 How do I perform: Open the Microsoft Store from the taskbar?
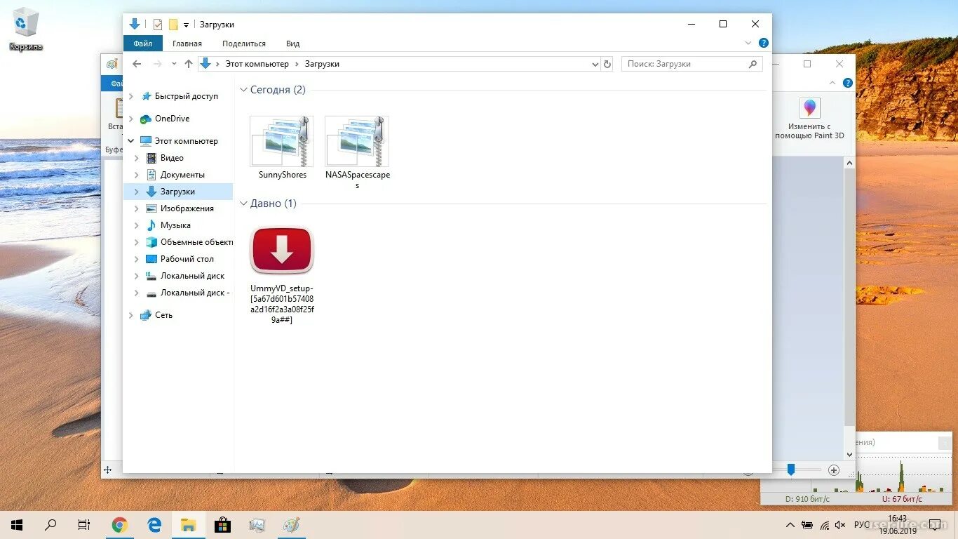(x=222, y=524)
